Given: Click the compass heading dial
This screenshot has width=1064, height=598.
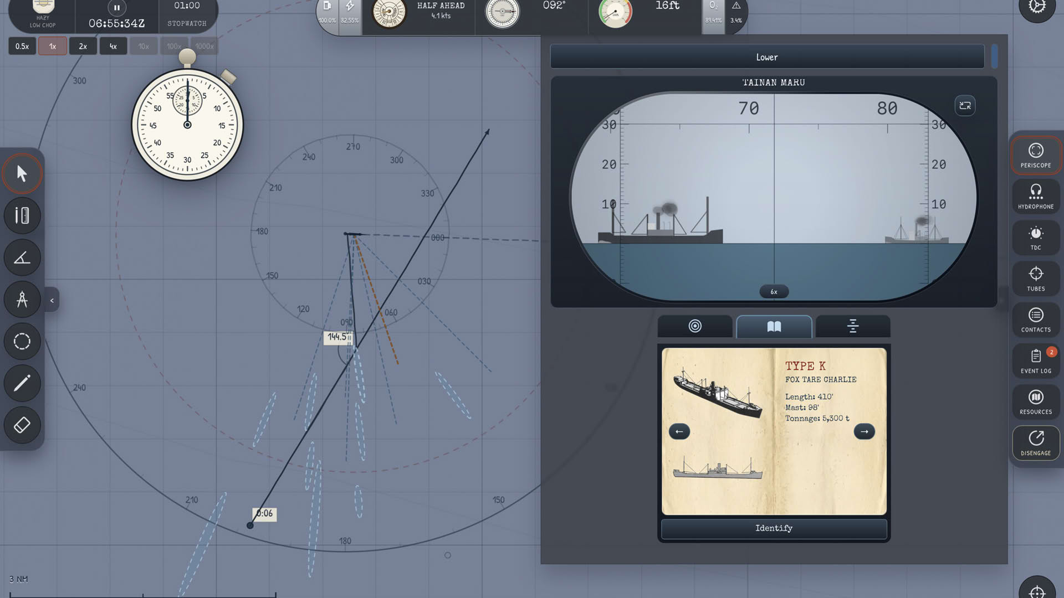Looking at the screenshot, I should [x=502, y=12].
